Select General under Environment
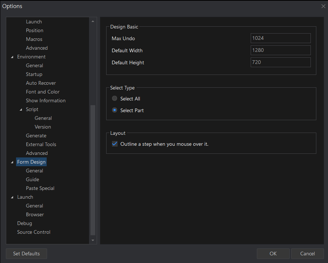The height and width of the screenshot is (263, 328). [35, 65]
